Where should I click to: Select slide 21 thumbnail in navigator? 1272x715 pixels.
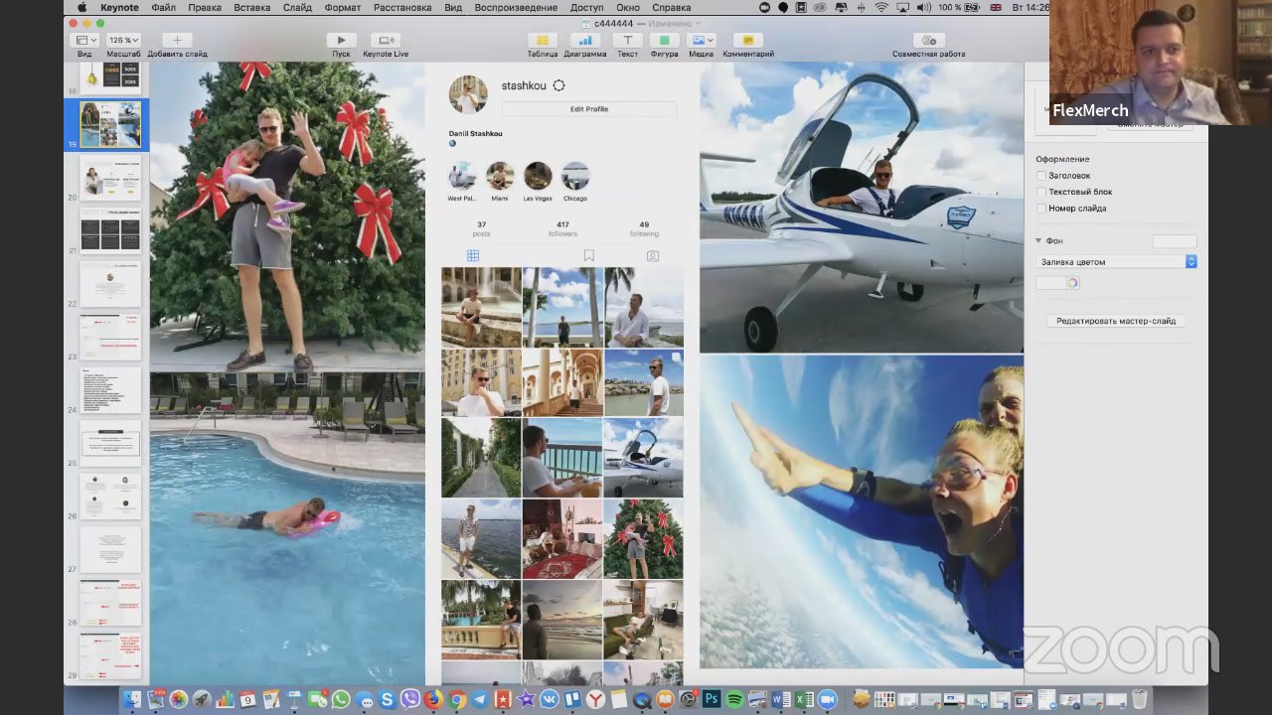pos(110,230)
